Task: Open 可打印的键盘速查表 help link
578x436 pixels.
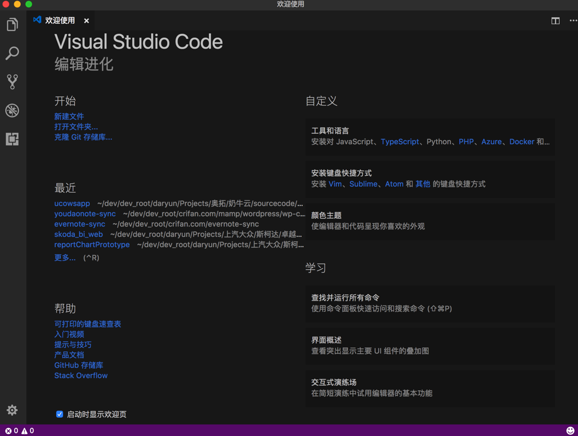Action: point(88,324)
